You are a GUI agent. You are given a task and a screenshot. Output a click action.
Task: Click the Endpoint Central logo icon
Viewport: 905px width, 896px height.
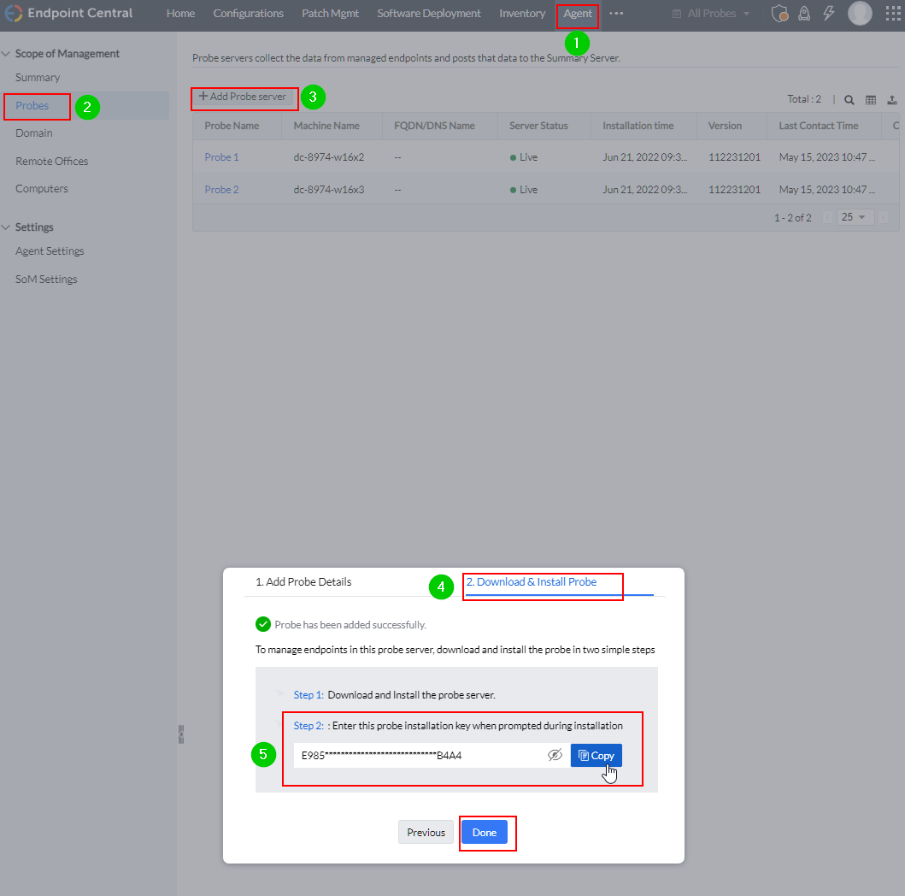click(14, 13)
